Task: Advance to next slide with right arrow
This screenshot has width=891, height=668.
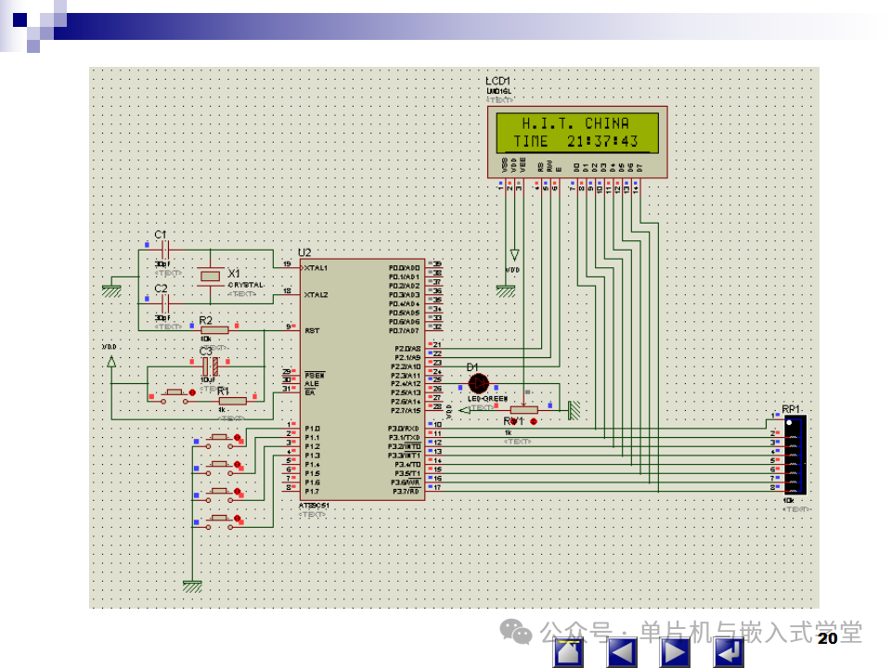Action: 675,652
